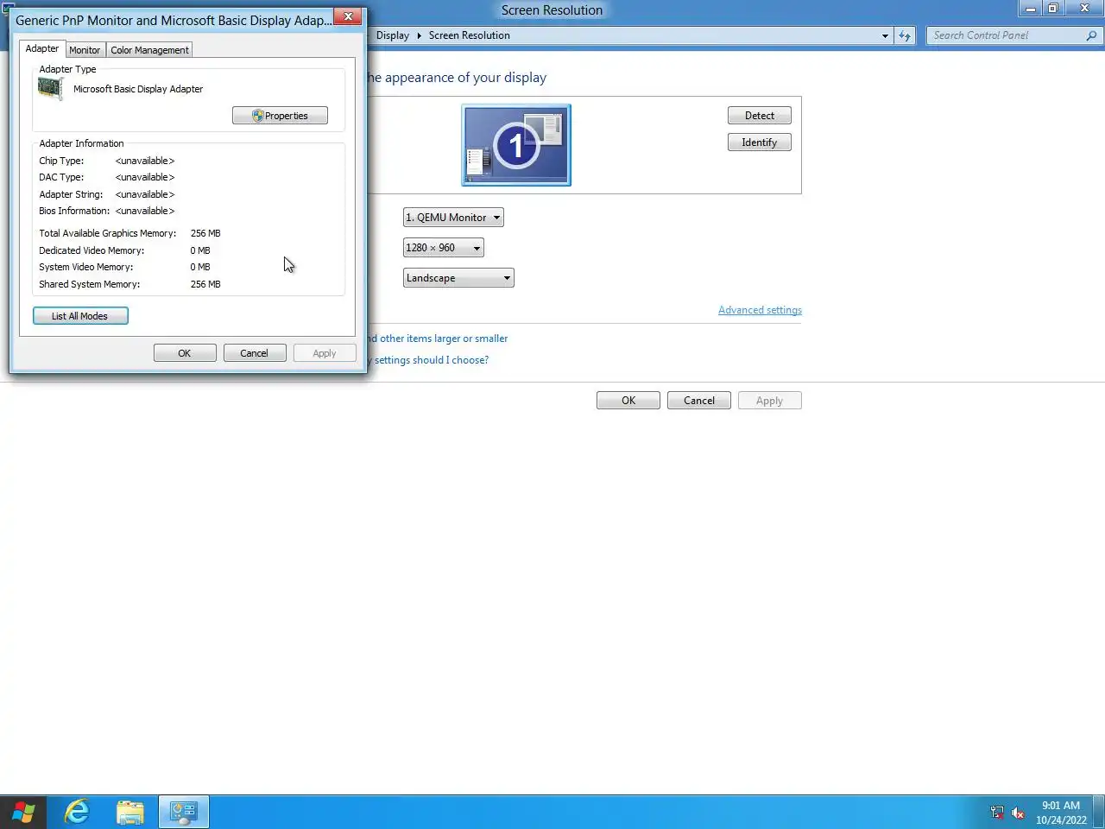Open adapter Properties with shield icon

pyautogui.click(x=280, y=116)
